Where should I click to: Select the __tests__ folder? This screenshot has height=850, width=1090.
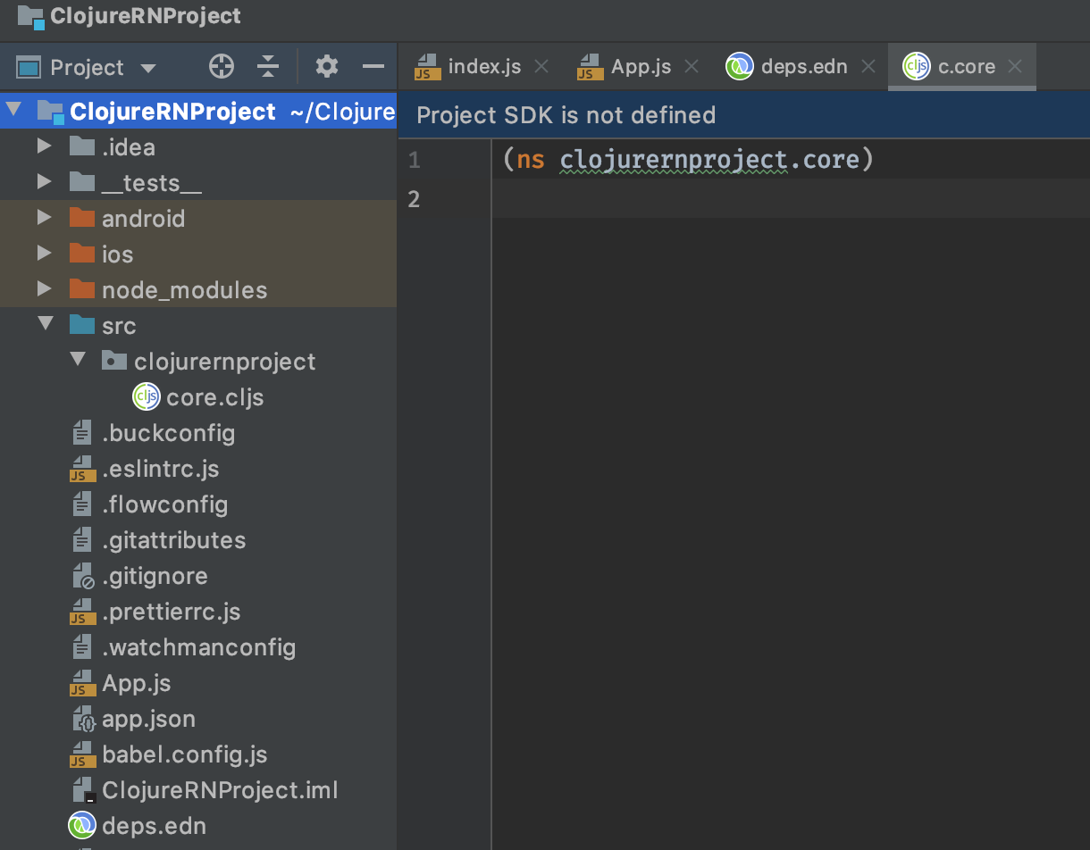151,184
